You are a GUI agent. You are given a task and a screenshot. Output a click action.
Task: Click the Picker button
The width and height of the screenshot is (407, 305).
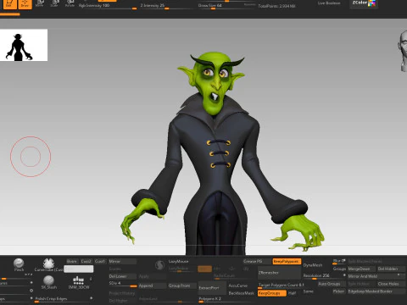click(x=338, y=291)
